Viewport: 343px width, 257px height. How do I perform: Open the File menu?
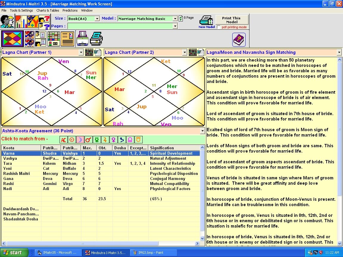coord(4,10)
